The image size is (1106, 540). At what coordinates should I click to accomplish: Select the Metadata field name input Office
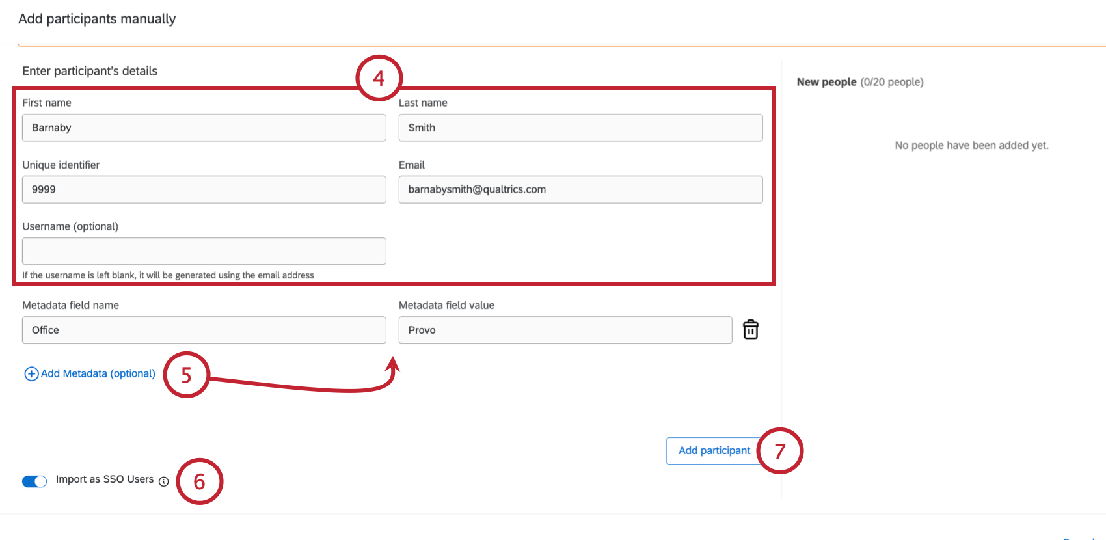[x=204, y=330]
